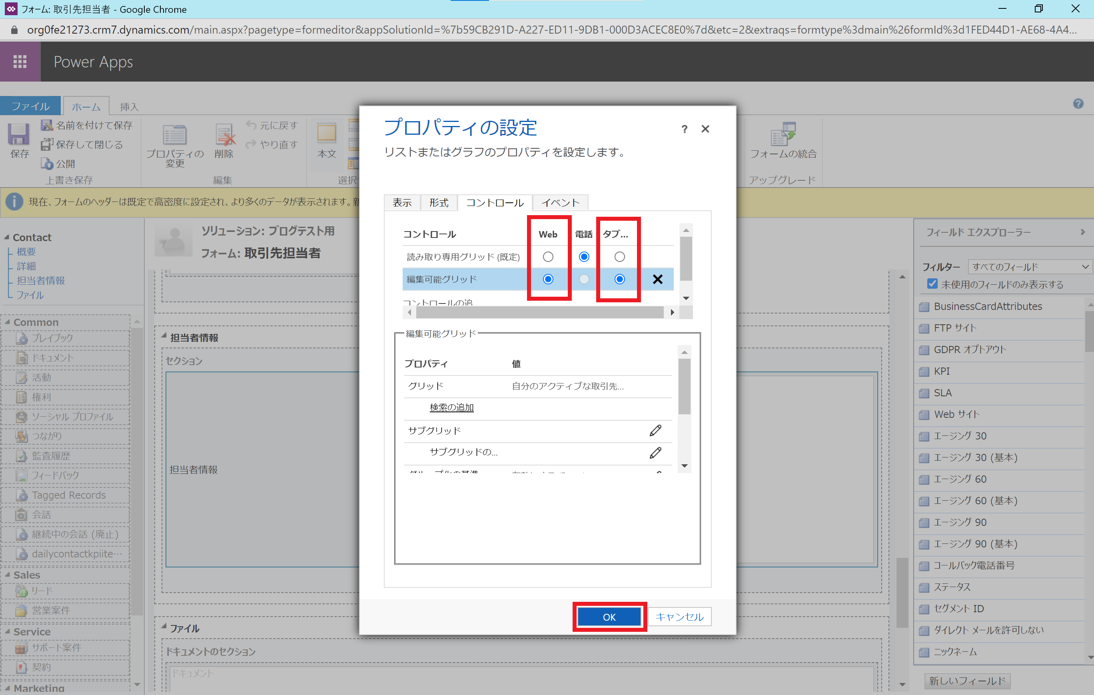Screen dimensions: 1094x695
Task: Click the controls list horizontal scrollbar
Action: (x=540, y=312)
